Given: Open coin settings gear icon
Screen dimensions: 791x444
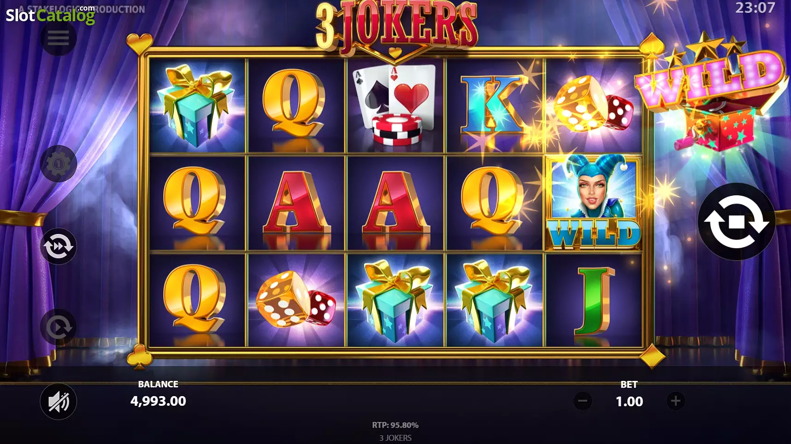Looking at the screenshot, I should click(x=58, y=164).
